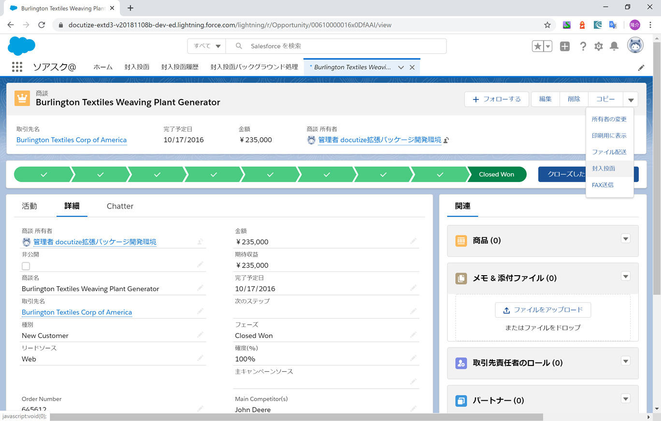Open the Help question mark icon
The width and height of the screenshot is (661, 421).
point(583,46)
